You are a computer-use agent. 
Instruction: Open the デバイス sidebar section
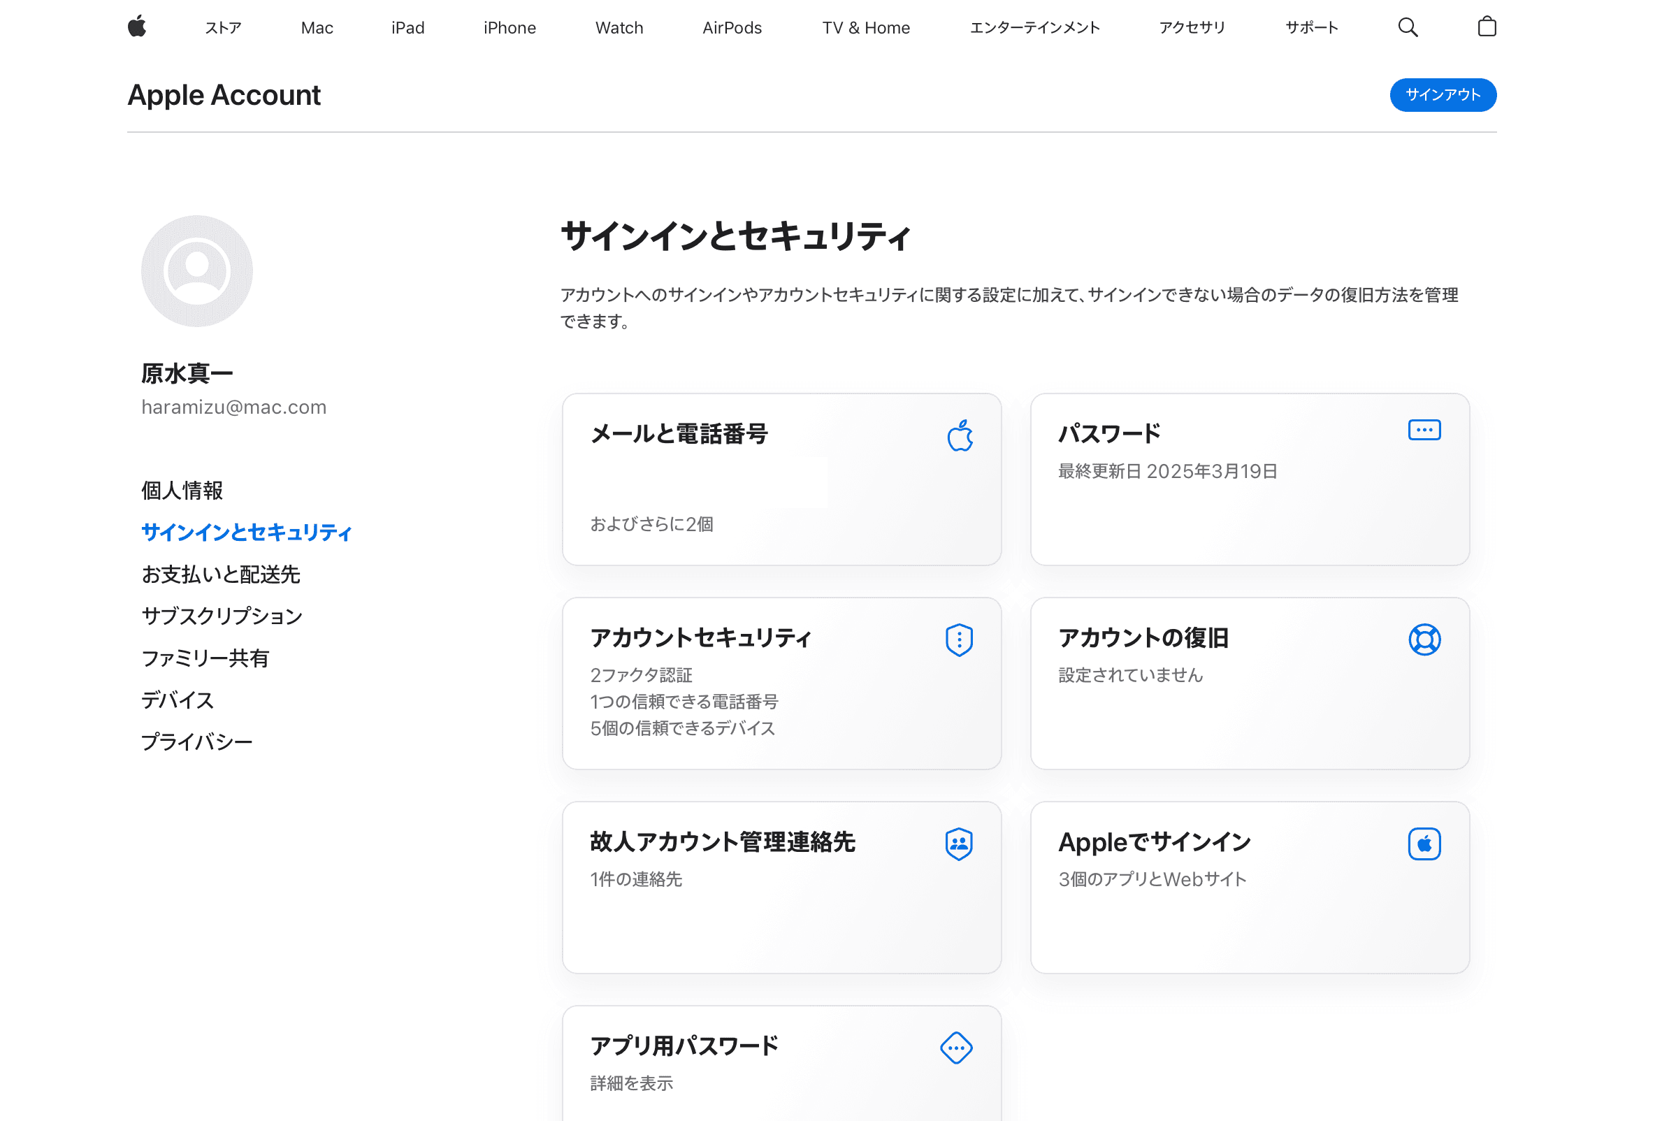pos(178,700)
